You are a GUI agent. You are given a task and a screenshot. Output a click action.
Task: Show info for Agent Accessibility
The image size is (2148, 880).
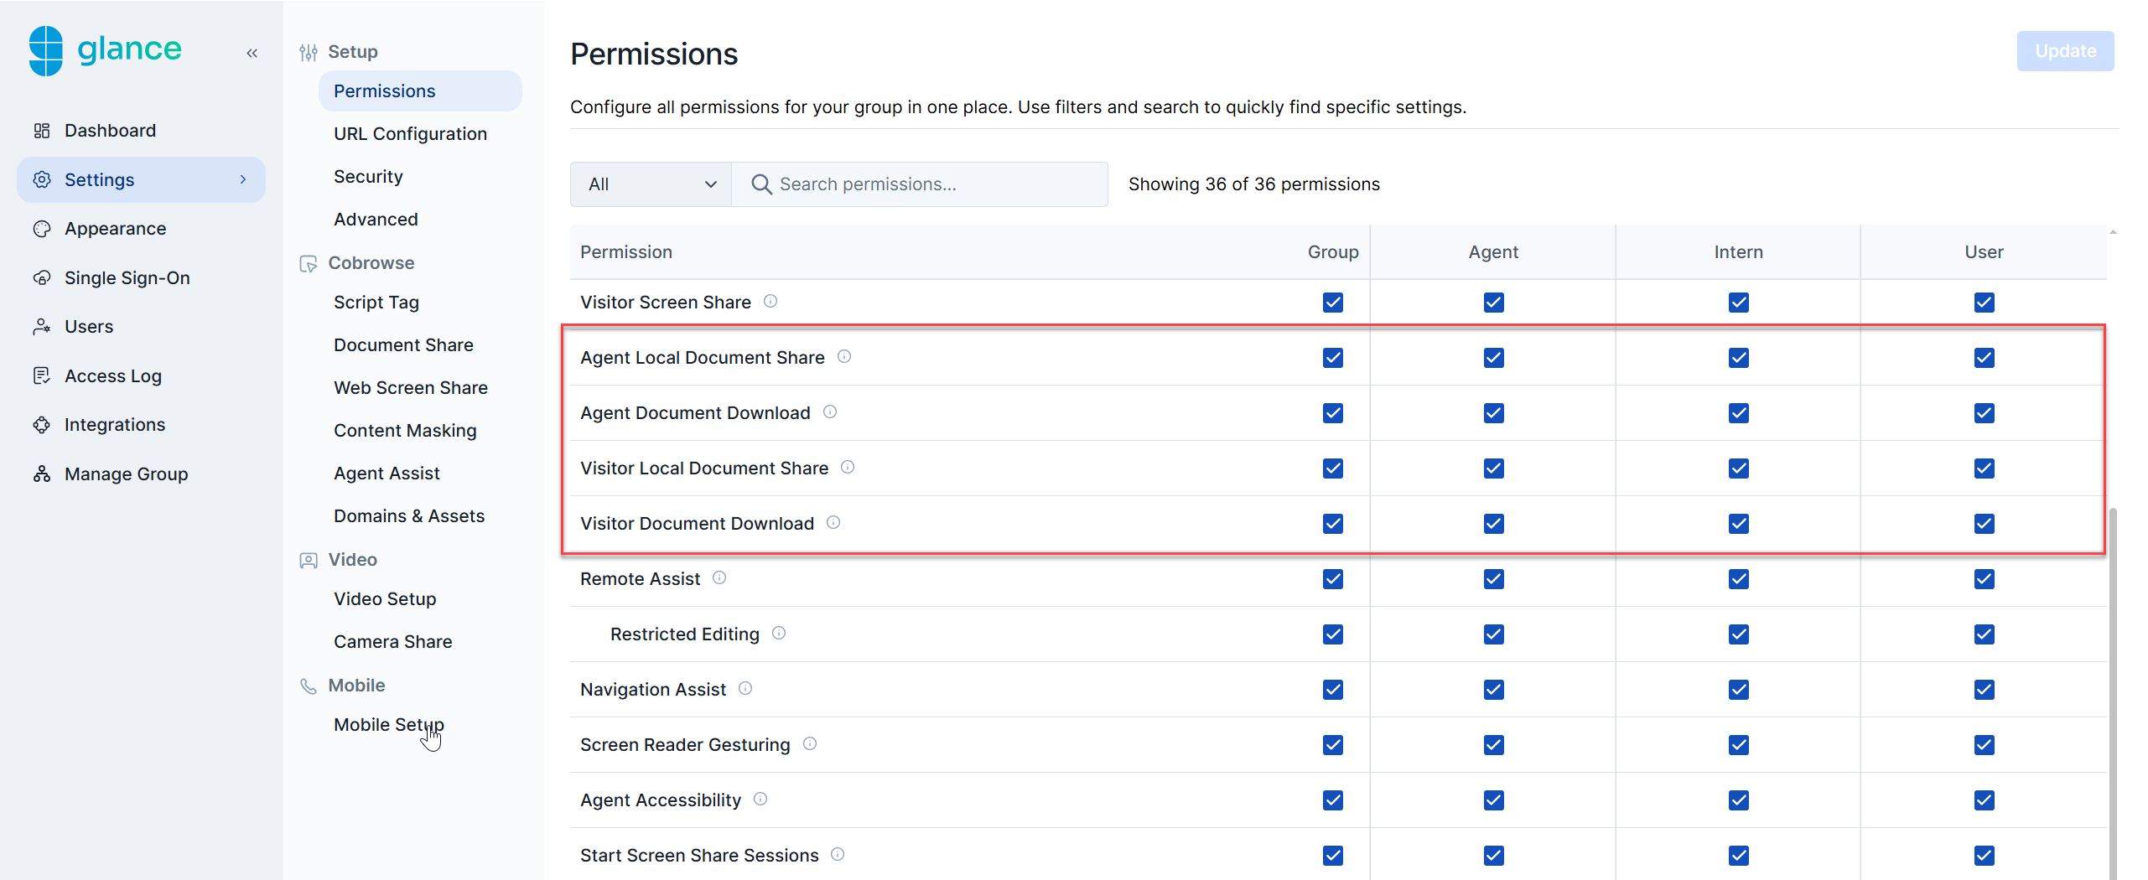pos(760,799)
